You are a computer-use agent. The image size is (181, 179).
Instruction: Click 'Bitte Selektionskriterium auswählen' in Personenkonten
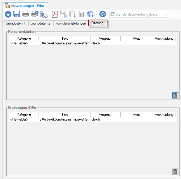(64, 43)
